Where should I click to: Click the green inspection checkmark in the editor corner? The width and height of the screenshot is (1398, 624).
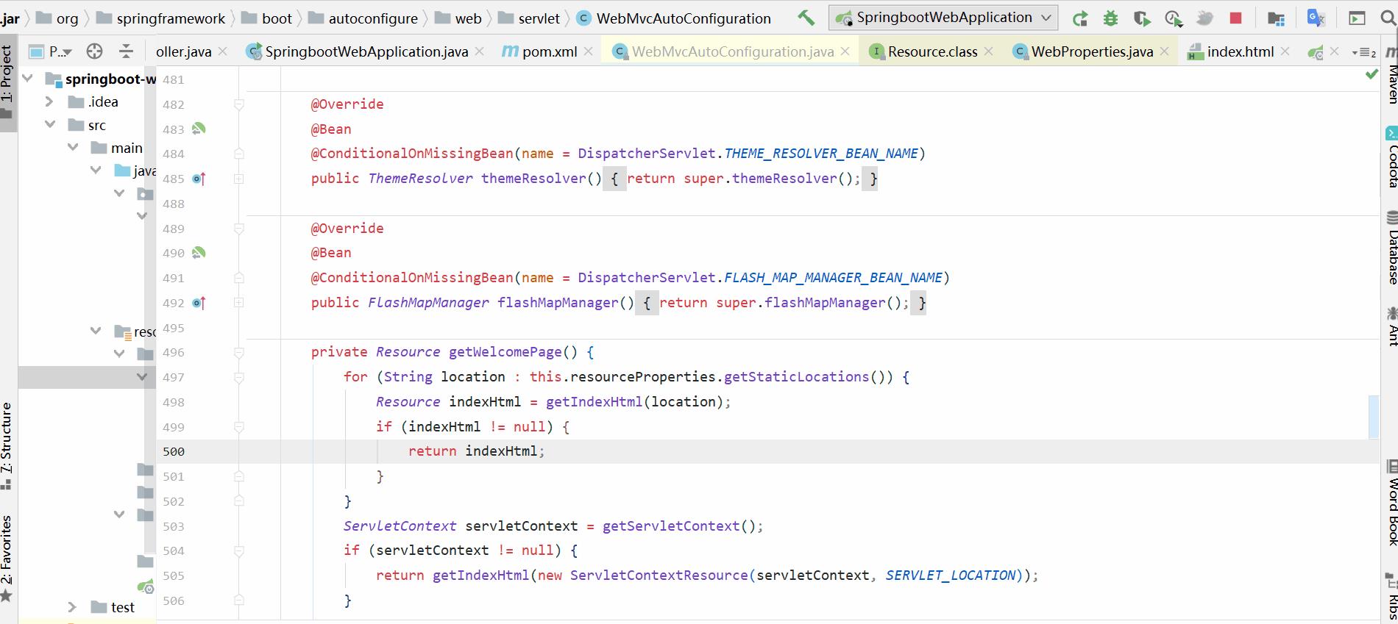tap(1372, 74)
